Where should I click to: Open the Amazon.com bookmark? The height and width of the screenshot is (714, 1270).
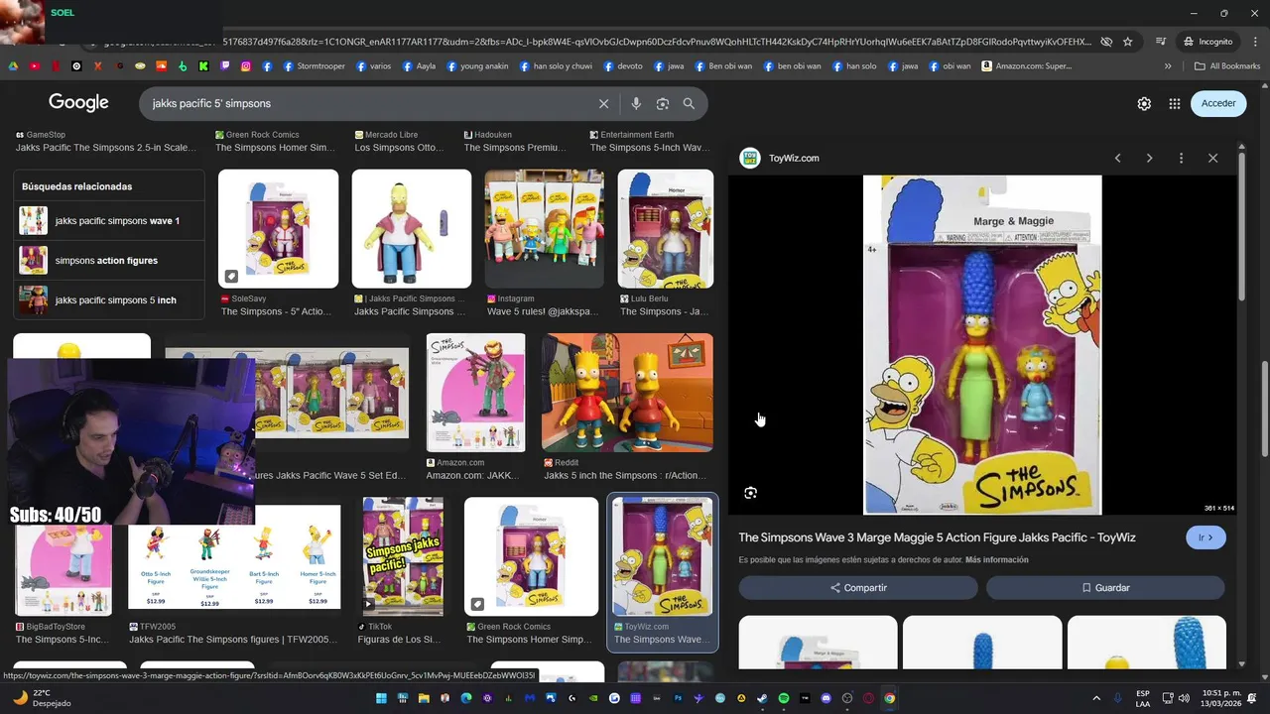point(1026,66)
